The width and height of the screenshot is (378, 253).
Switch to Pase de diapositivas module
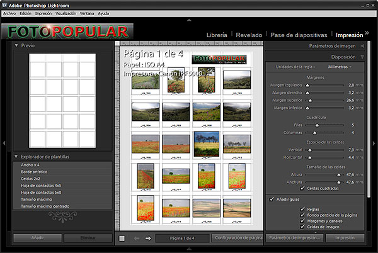click(299, 35)
